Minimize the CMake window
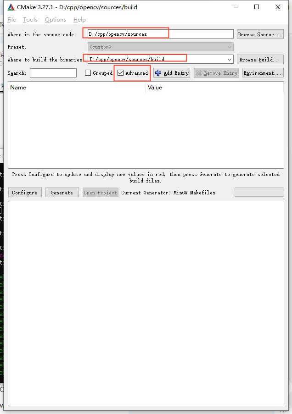Screen dimensions: 292x414 pyautogui.click(x=236, y=7)
